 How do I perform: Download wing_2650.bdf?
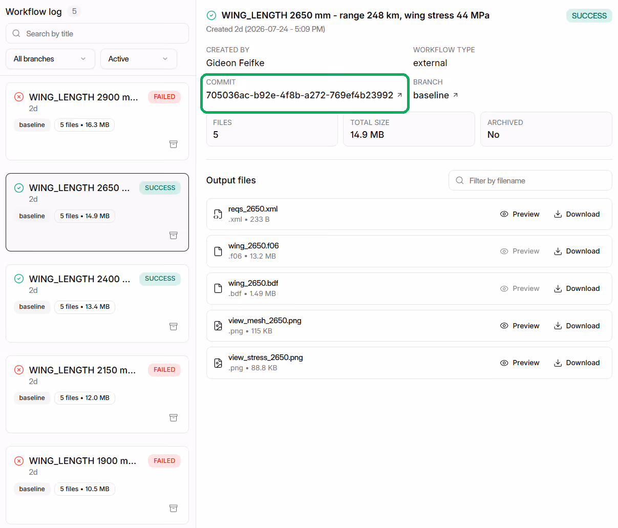(x=577, y=288)
